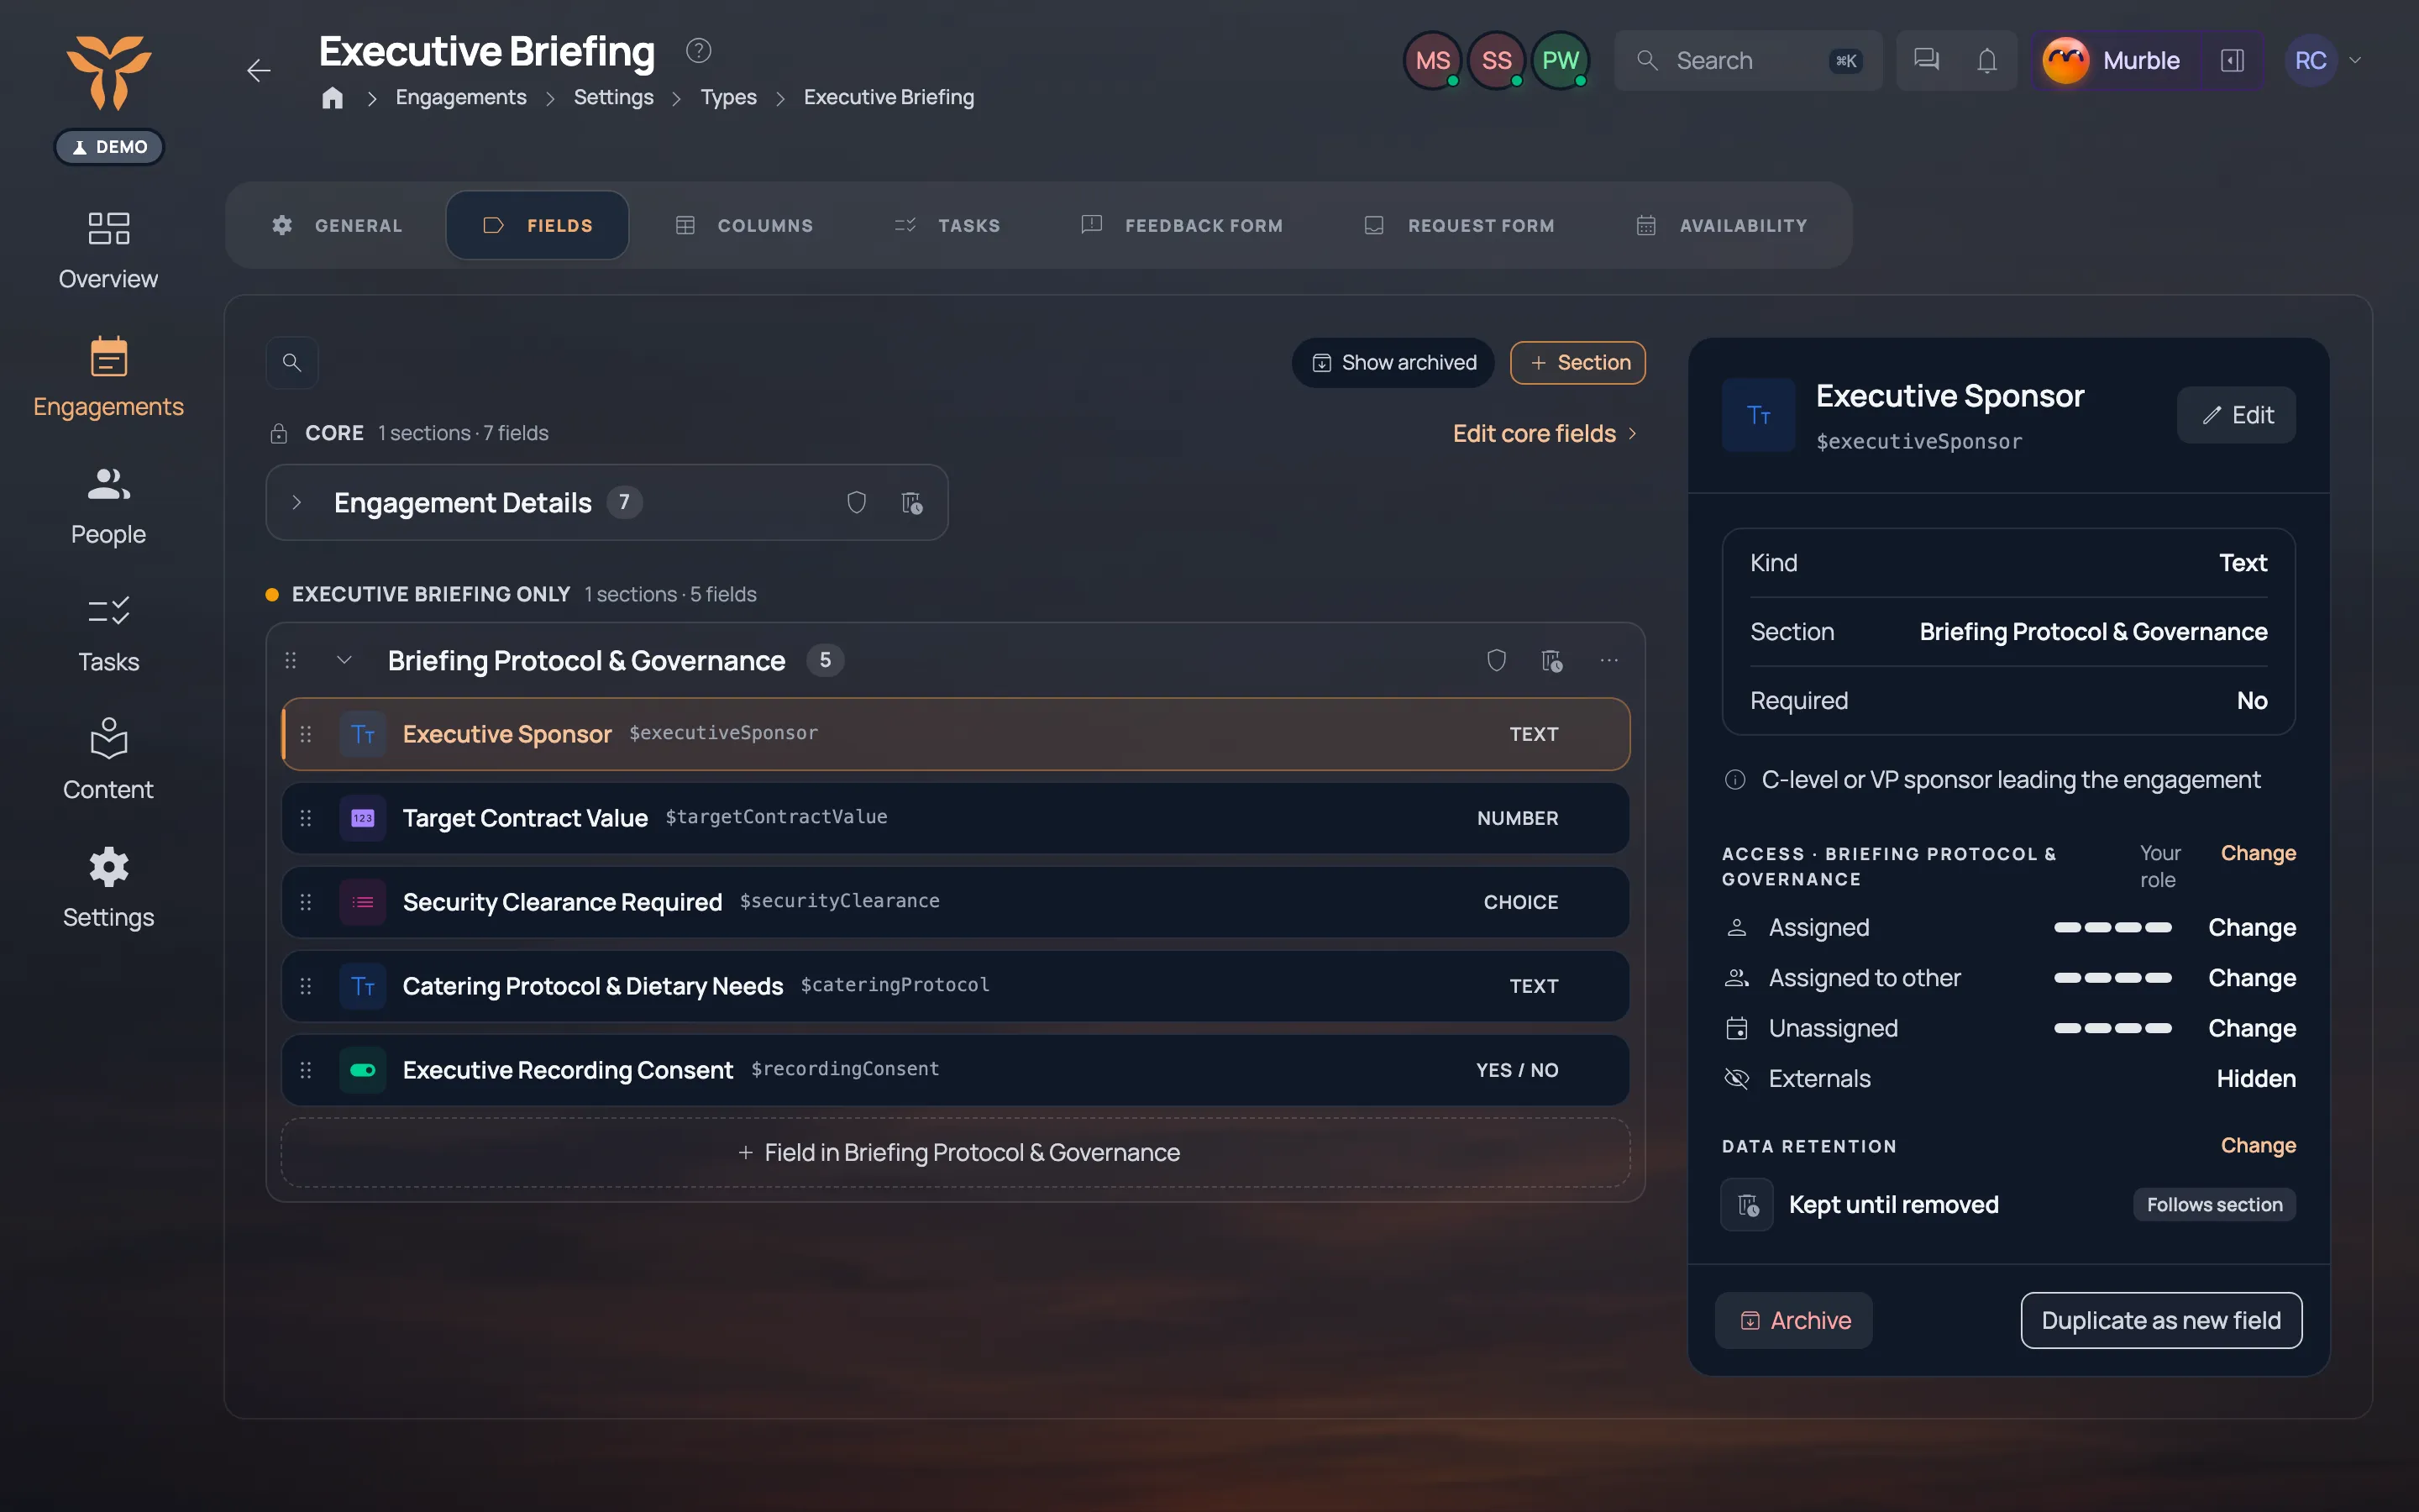Open People in sidebar
The image size is (2419, 1512).
point(108,506)
